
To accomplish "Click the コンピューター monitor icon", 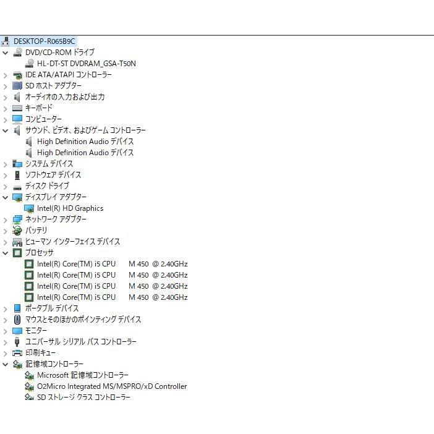I will (17, 119).
